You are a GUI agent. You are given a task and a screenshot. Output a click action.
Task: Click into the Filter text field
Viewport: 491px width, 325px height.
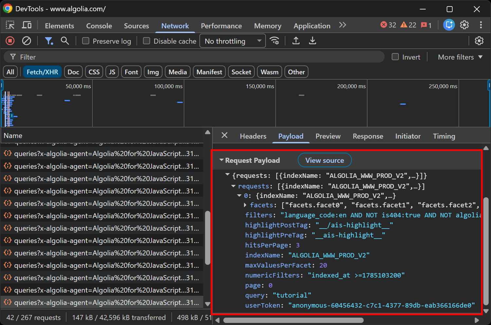[x=194, y=57]
